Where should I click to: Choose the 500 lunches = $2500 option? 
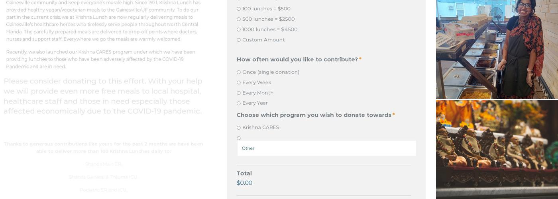pyautogui.click(x=239, y=19)
